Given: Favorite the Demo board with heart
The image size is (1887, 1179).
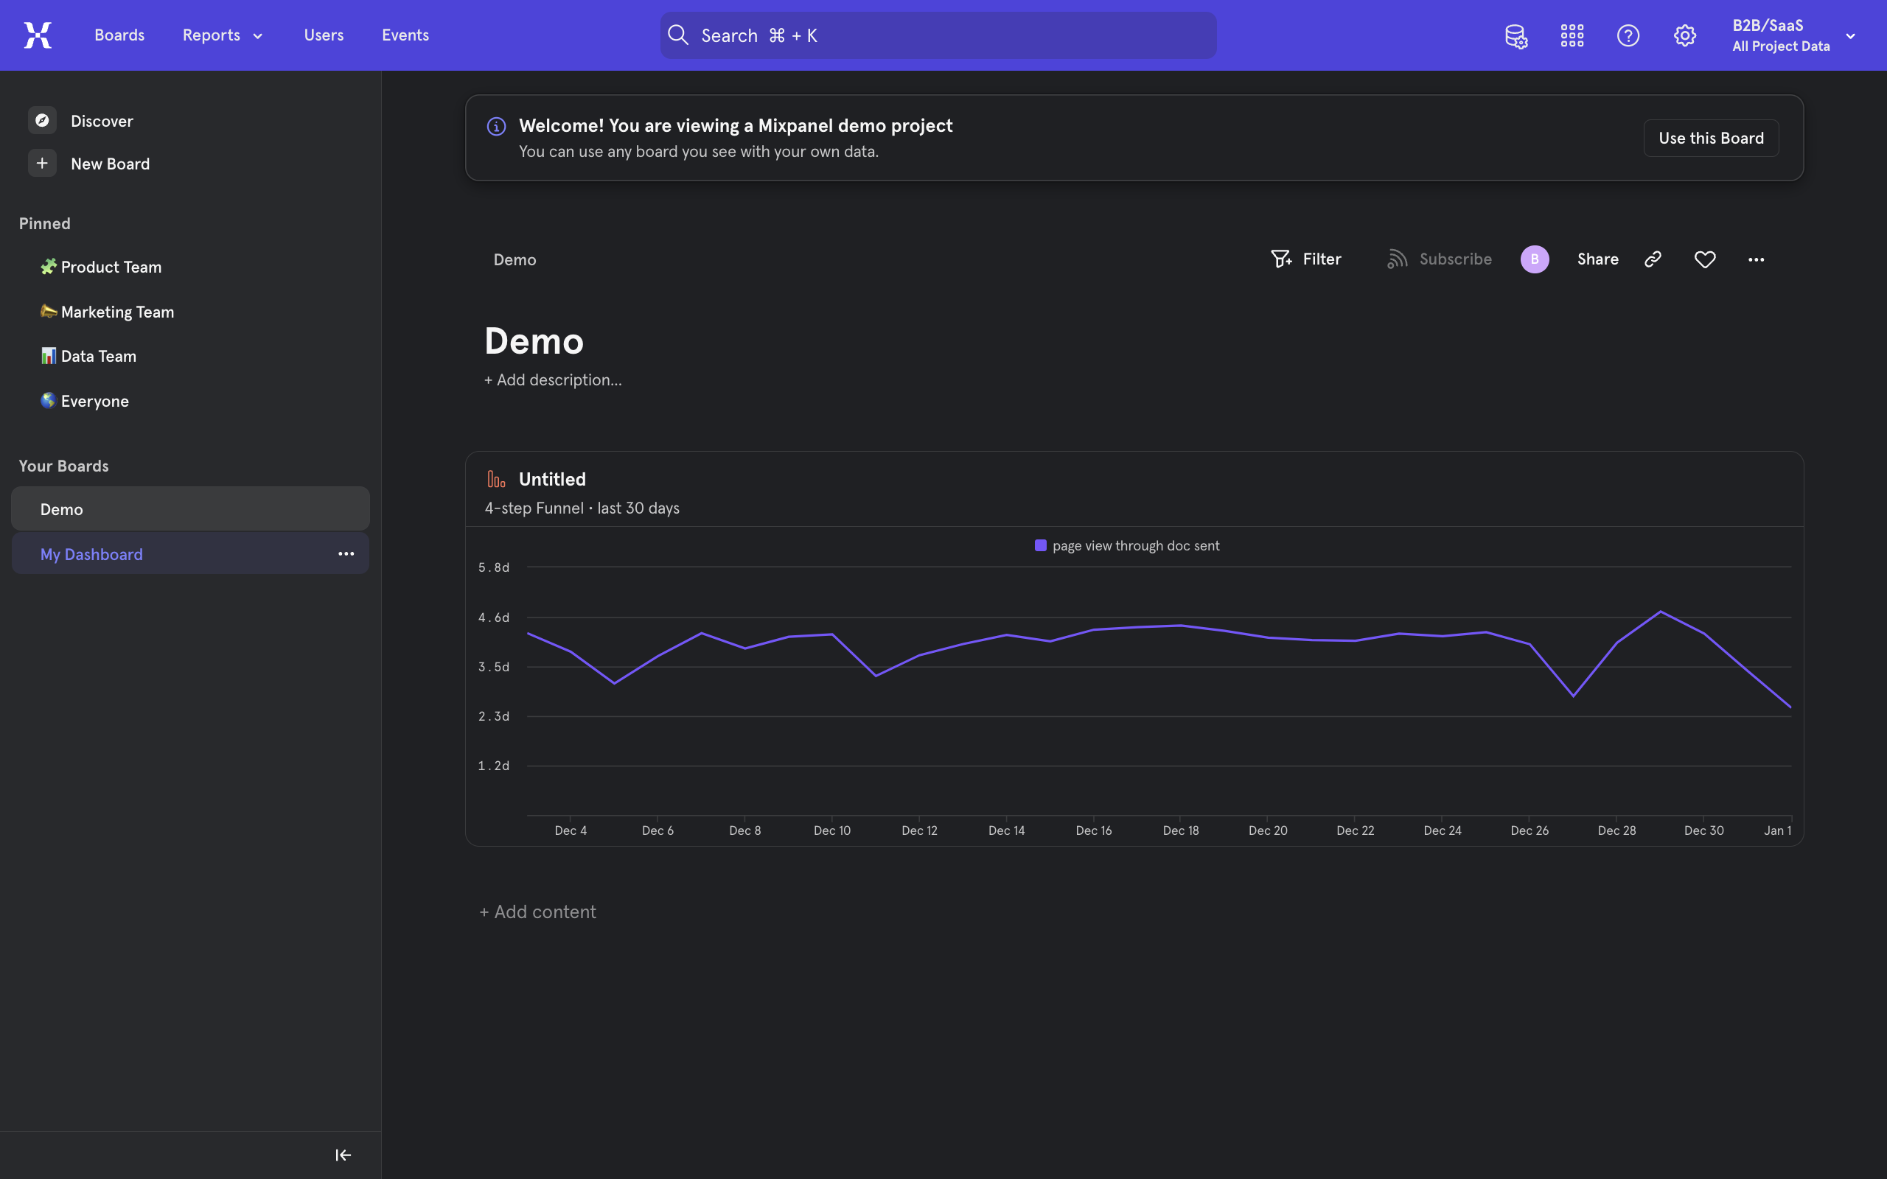Looking at the screenshot, I should pyautogui.click(x=1706, y=259).
